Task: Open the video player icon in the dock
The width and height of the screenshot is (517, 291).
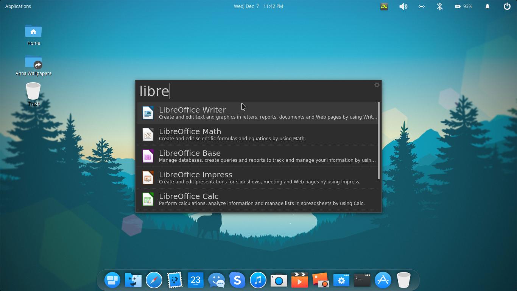Action: click(x=299, y=280)
